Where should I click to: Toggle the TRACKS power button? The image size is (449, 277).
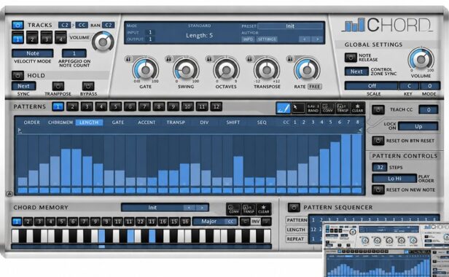click(x=17, y=26)
